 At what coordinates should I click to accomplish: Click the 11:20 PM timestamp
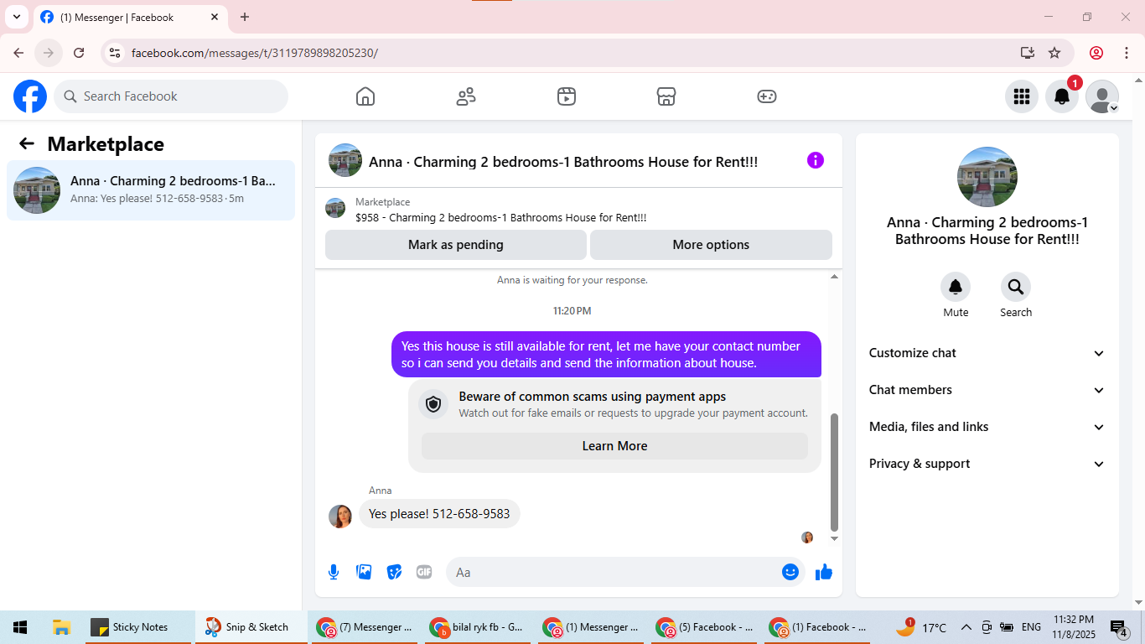pyautogui.click(x=572, y=311)
